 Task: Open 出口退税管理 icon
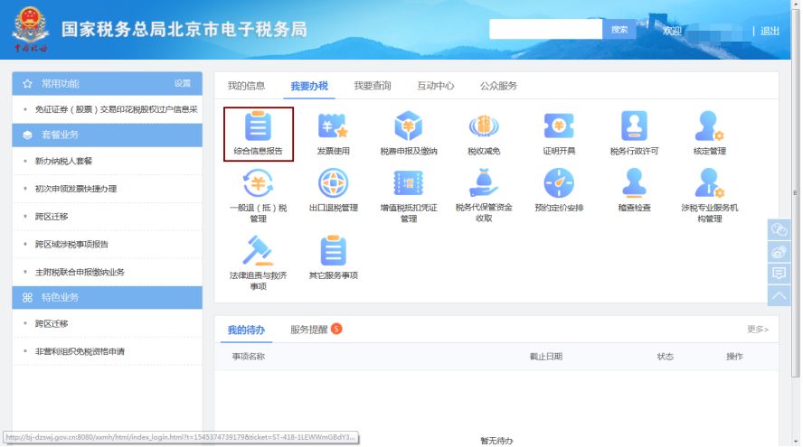pos(333,182)
